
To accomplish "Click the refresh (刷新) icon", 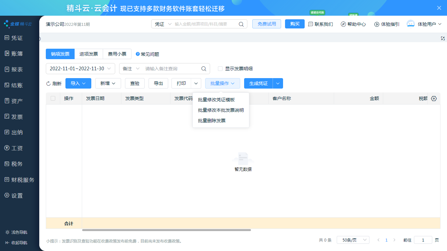I will (48, 84).
